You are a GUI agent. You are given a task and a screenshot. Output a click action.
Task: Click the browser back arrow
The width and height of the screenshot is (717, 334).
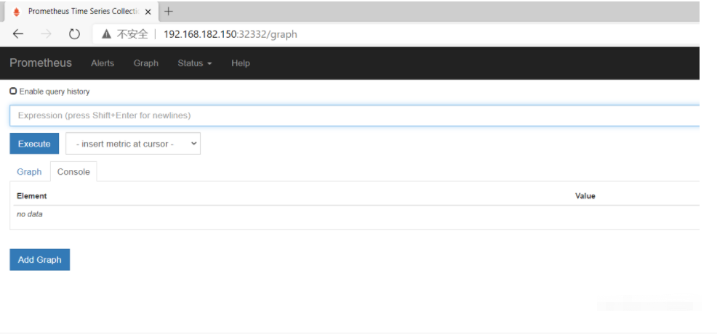pyautogui.click(x=18, y=34)
